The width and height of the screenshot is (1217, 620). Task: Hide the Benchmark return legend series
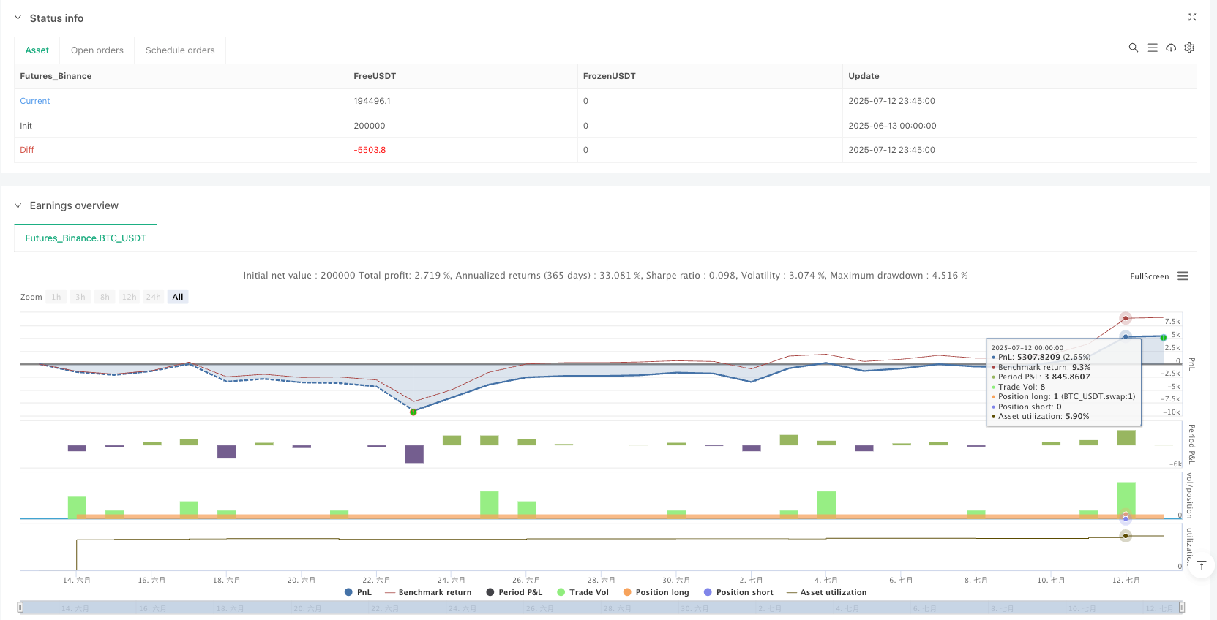[x=427, y=592]
